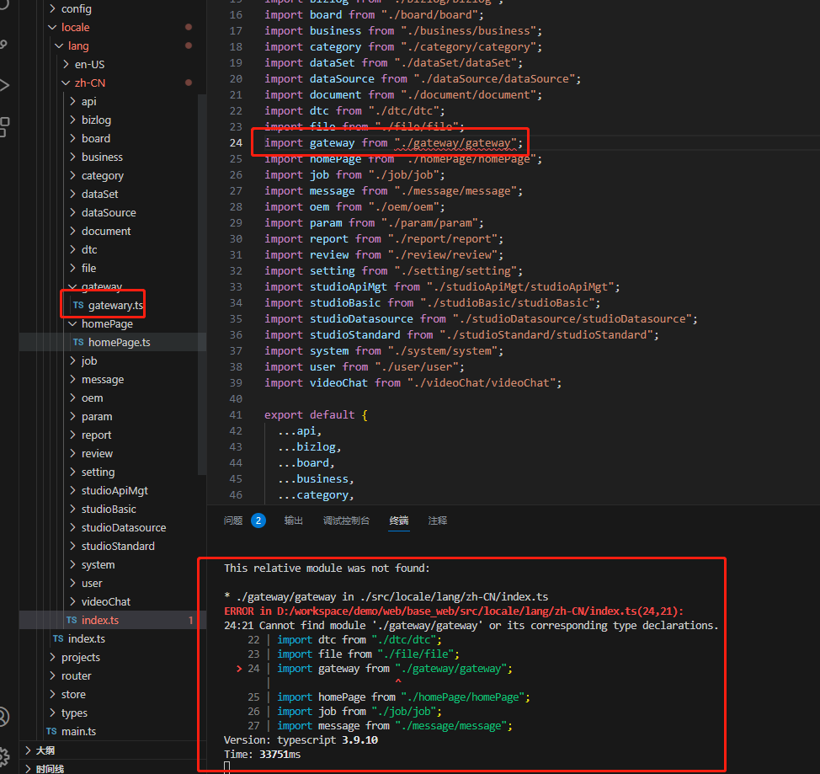Screen dimensions: 820x774
Task: Expand the projects folder chevron
Action: (52, 657)
